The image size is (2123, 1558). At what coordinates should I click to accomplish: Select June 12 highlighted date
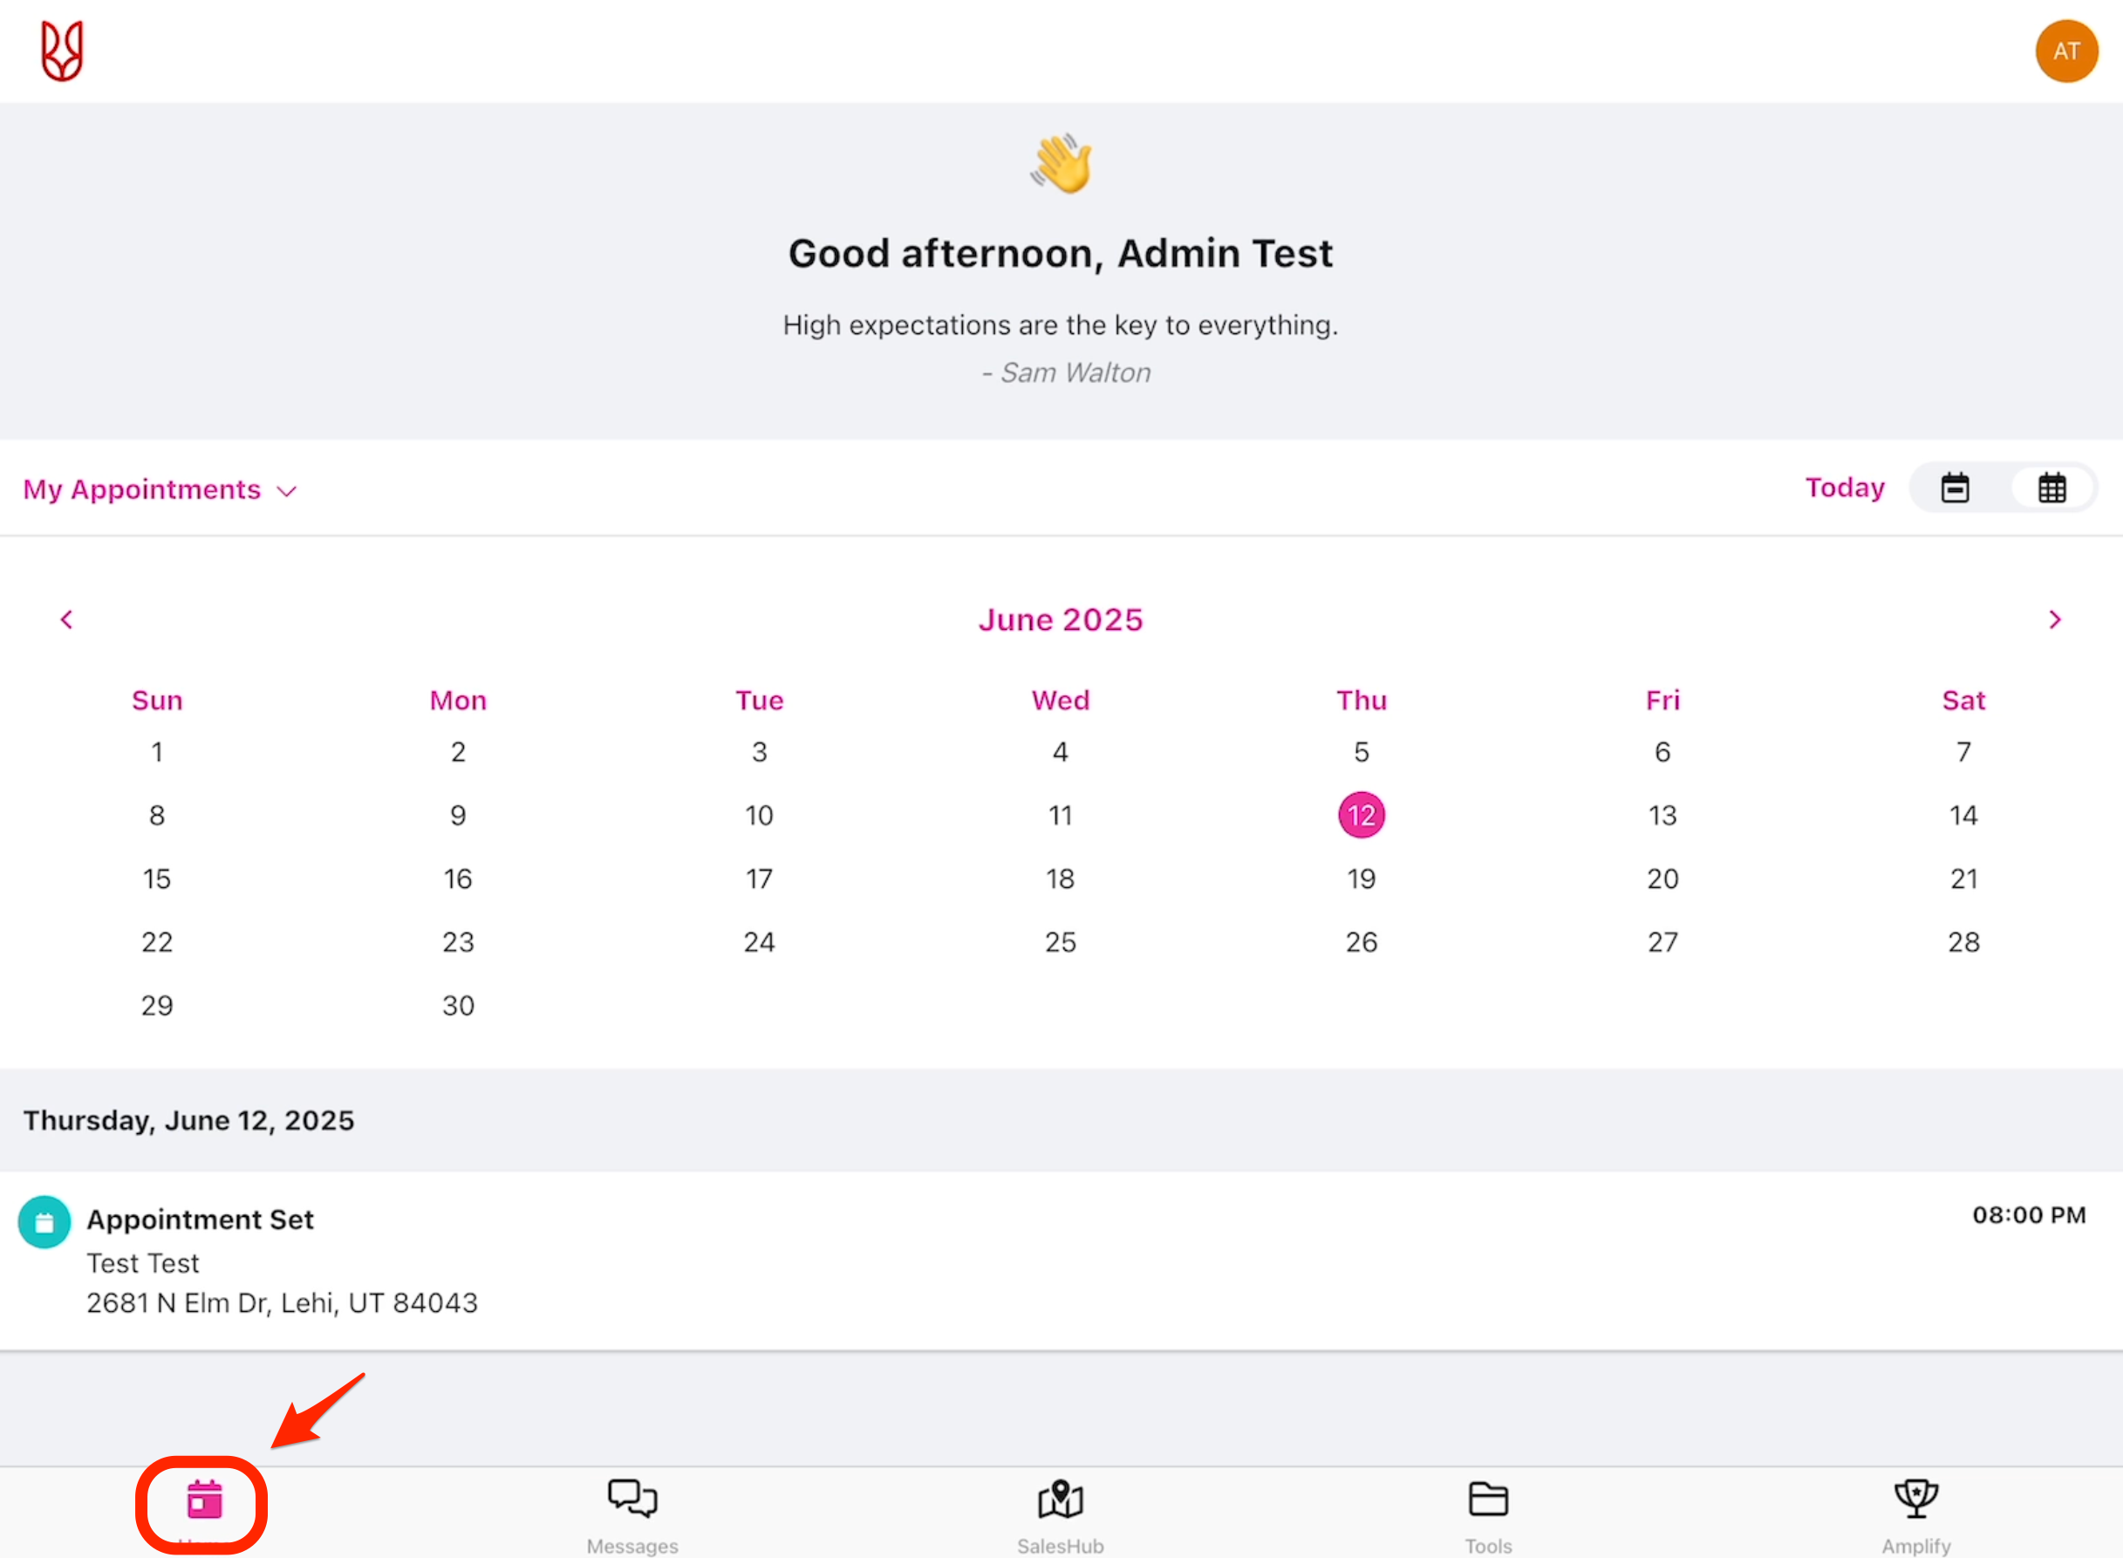[1362, 815]
